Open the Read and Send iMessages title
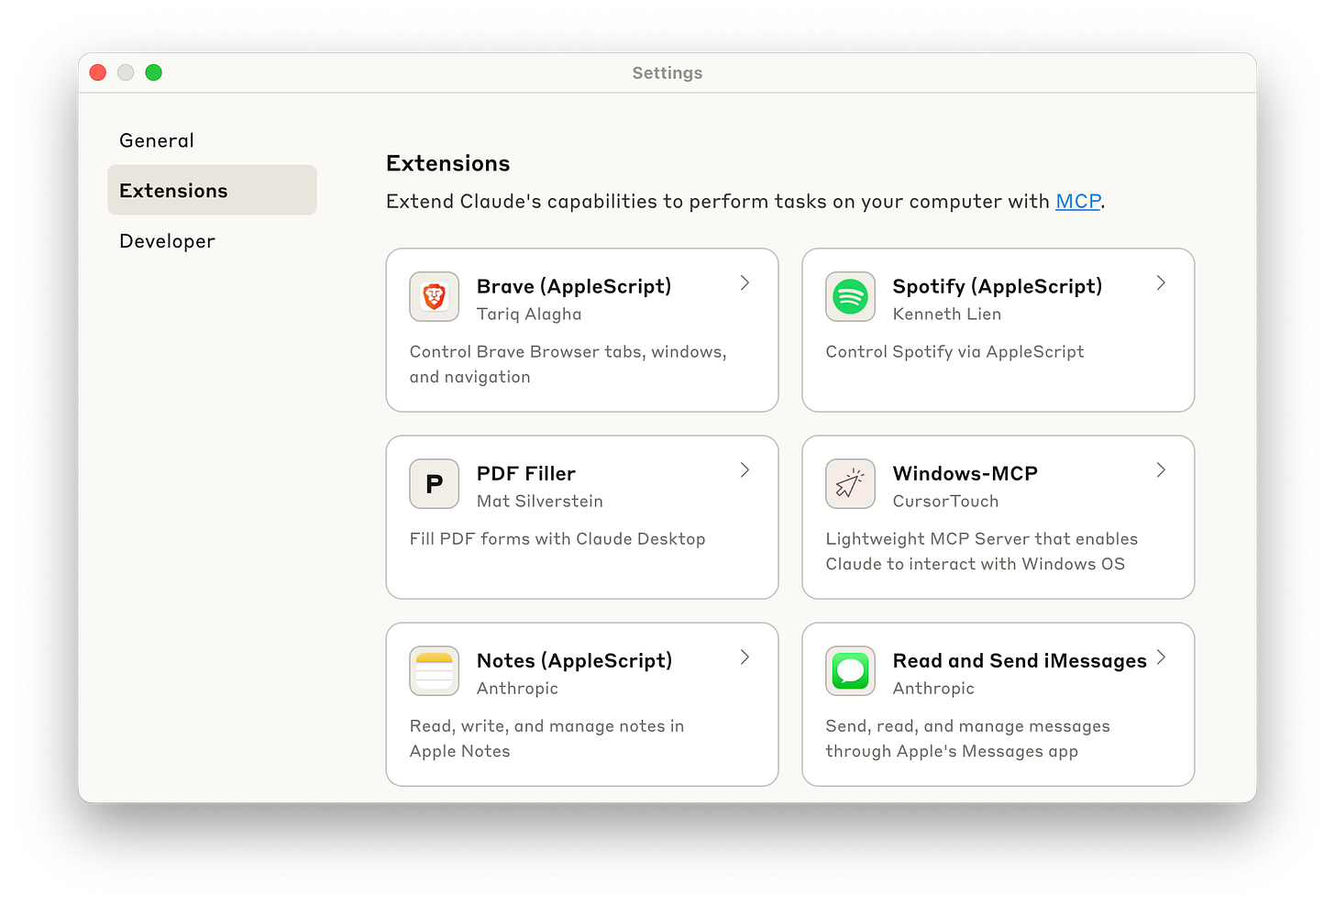This screenshot has height=906, width=1335. [x=1020, y=660]
